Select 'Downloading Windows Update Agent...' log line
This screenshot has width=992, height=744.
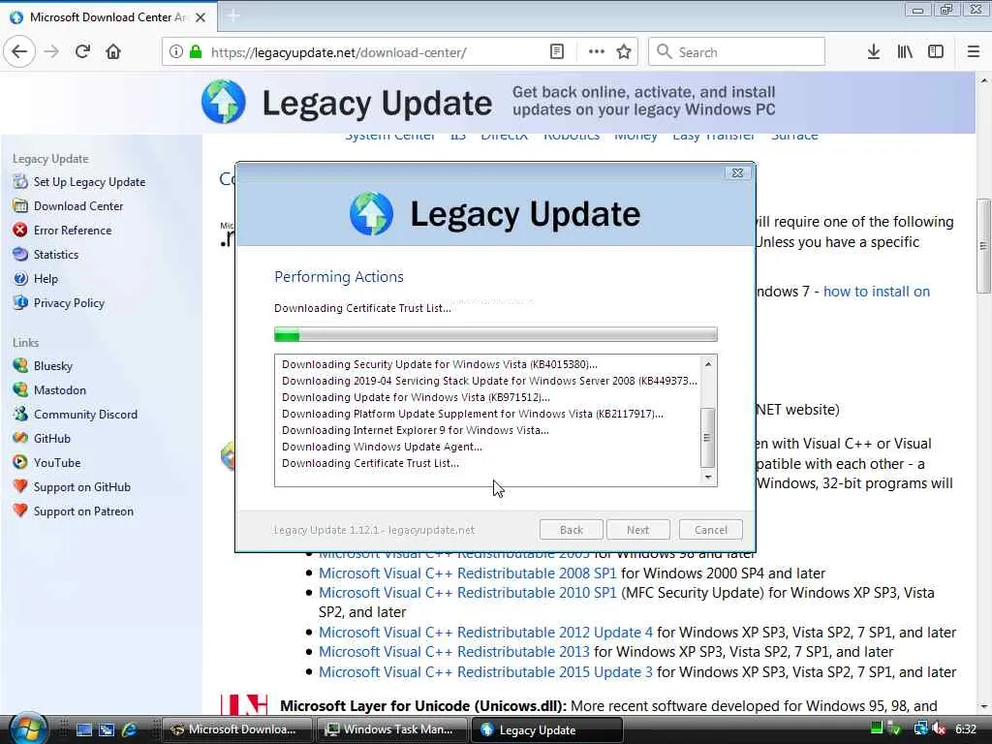382,447
